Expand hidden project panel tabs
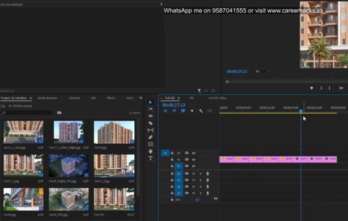 click(141, 98)
